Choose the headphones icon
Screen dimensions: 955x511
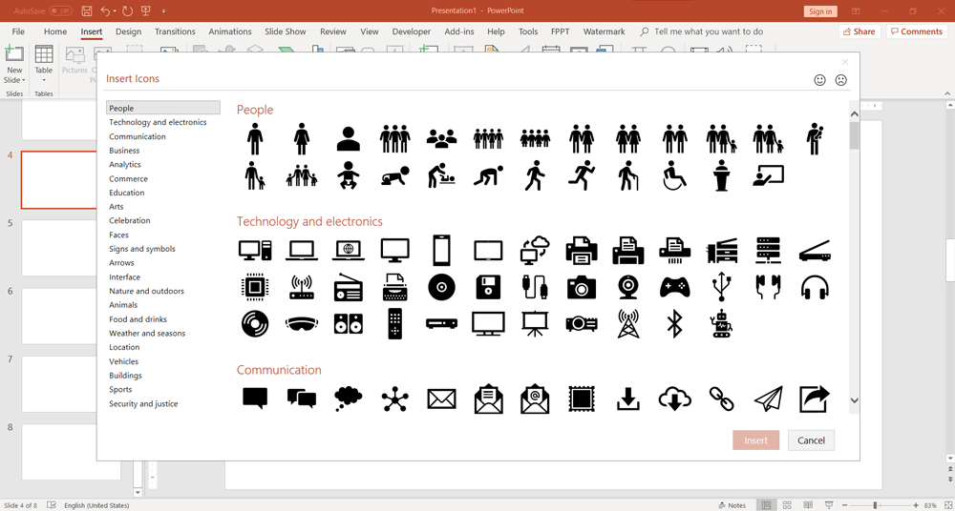[x=815, y=287]
